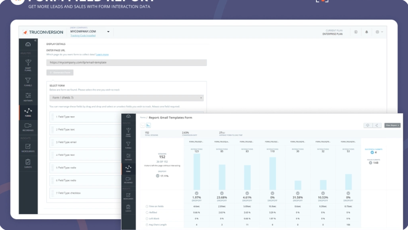Follow the Learn more link

[x=102, y=54]
